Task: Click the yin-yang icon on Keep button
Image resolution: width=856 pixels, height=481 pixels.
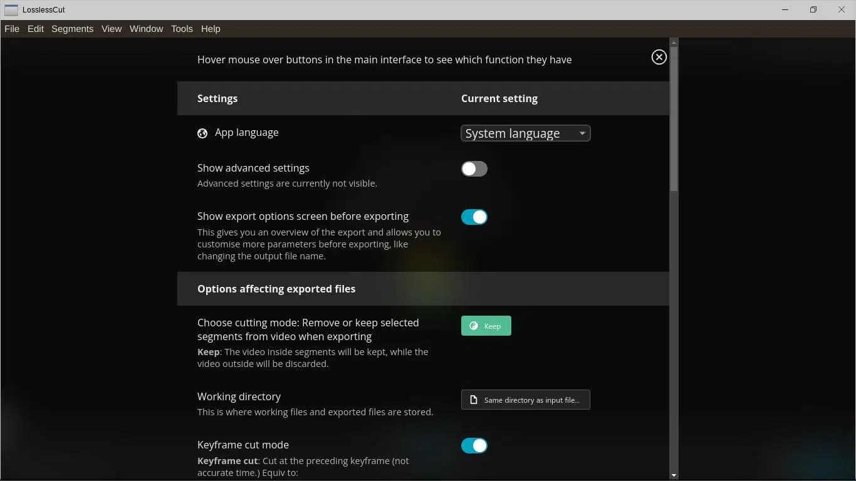Action: (x=474, y=326)
